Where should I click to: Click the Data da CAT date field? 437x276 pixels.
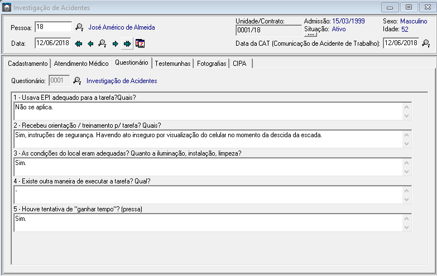coord(401,43)
